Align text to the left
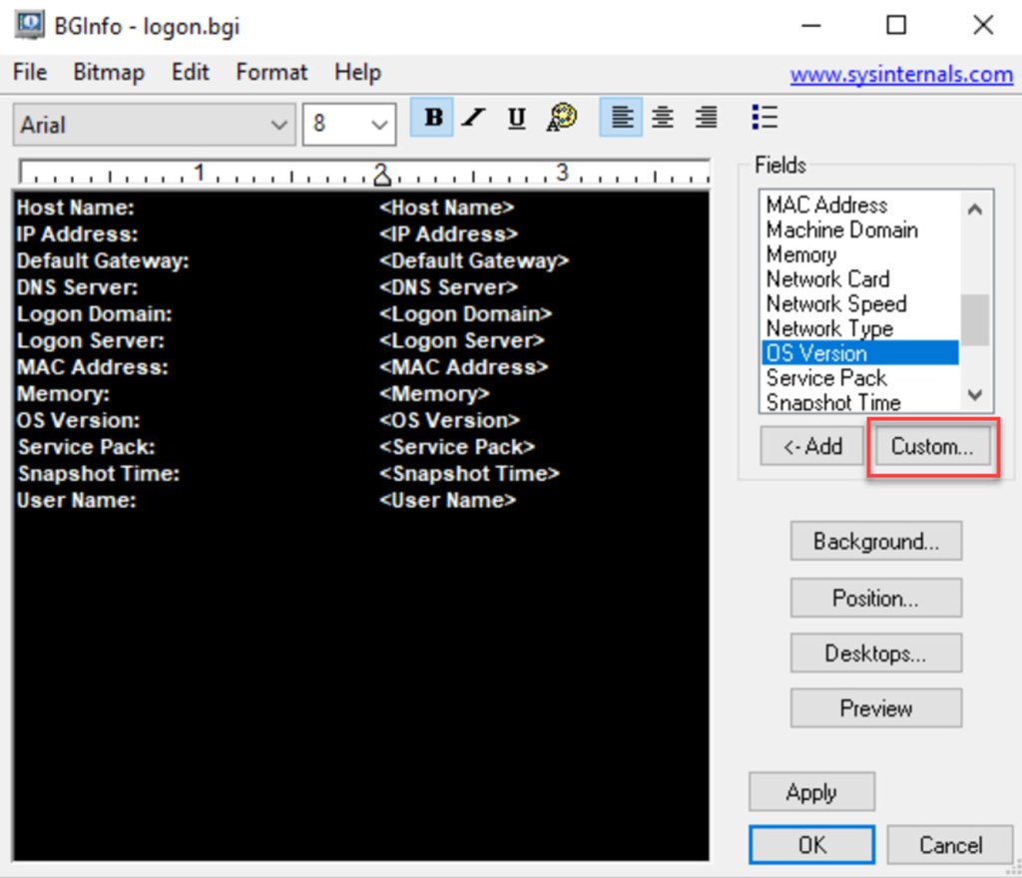 pyautogui.click(x=621, y=118)
